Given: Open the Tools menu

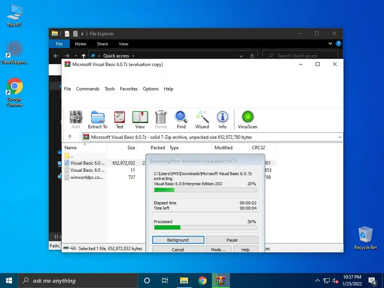Looking at the screenshot, I should coord(110,89).
